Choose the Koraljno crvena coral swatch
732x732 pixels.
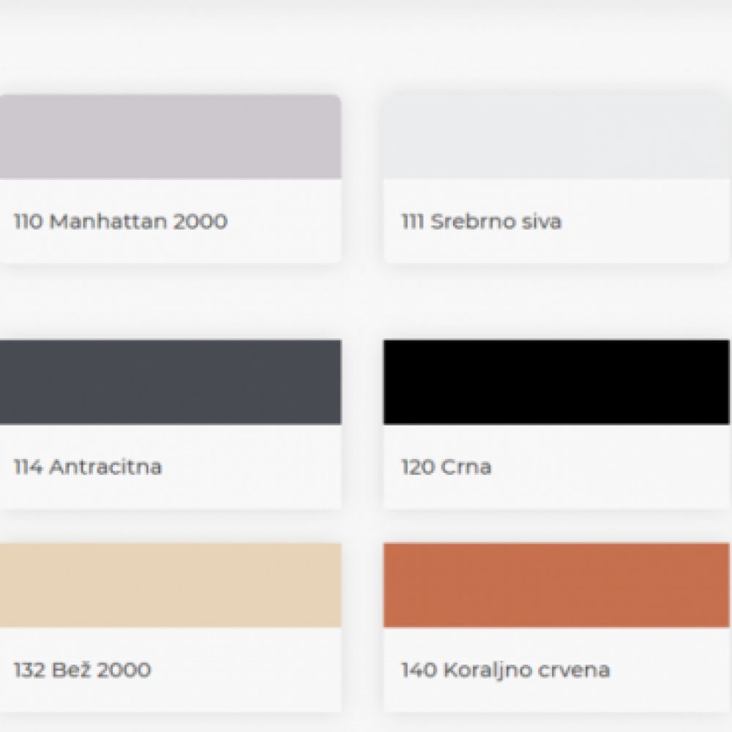pos(556,585)
